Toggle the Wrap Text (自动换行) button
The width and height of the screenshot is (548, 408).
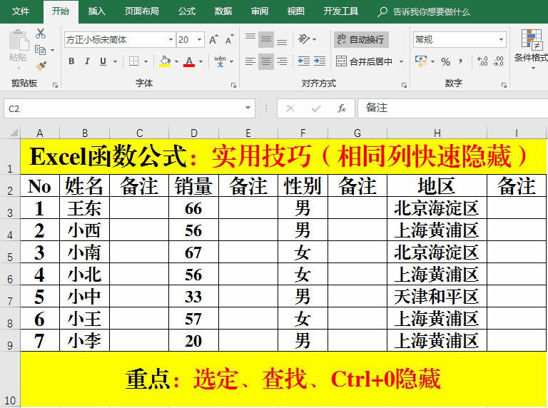pyautogui.click(x=361, y=40)
